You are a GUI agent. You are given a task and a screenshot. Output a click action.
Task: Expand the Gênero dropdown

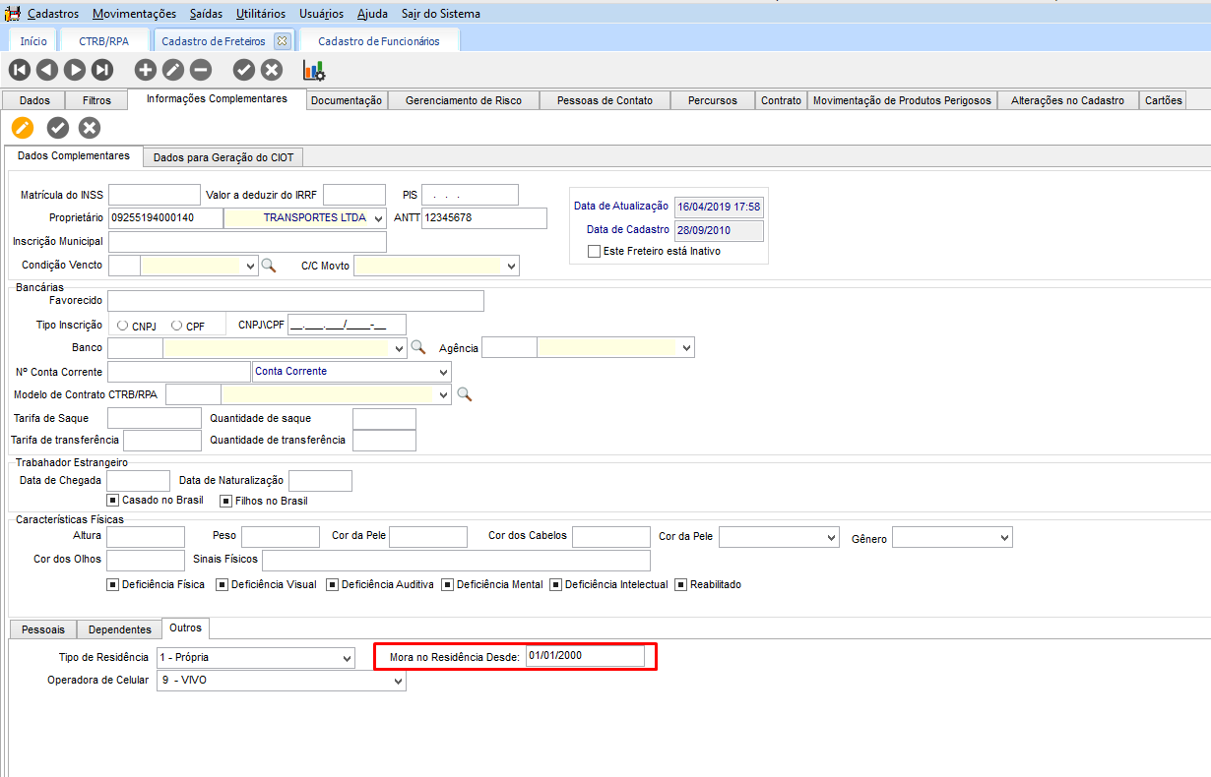coord(1004,538)
